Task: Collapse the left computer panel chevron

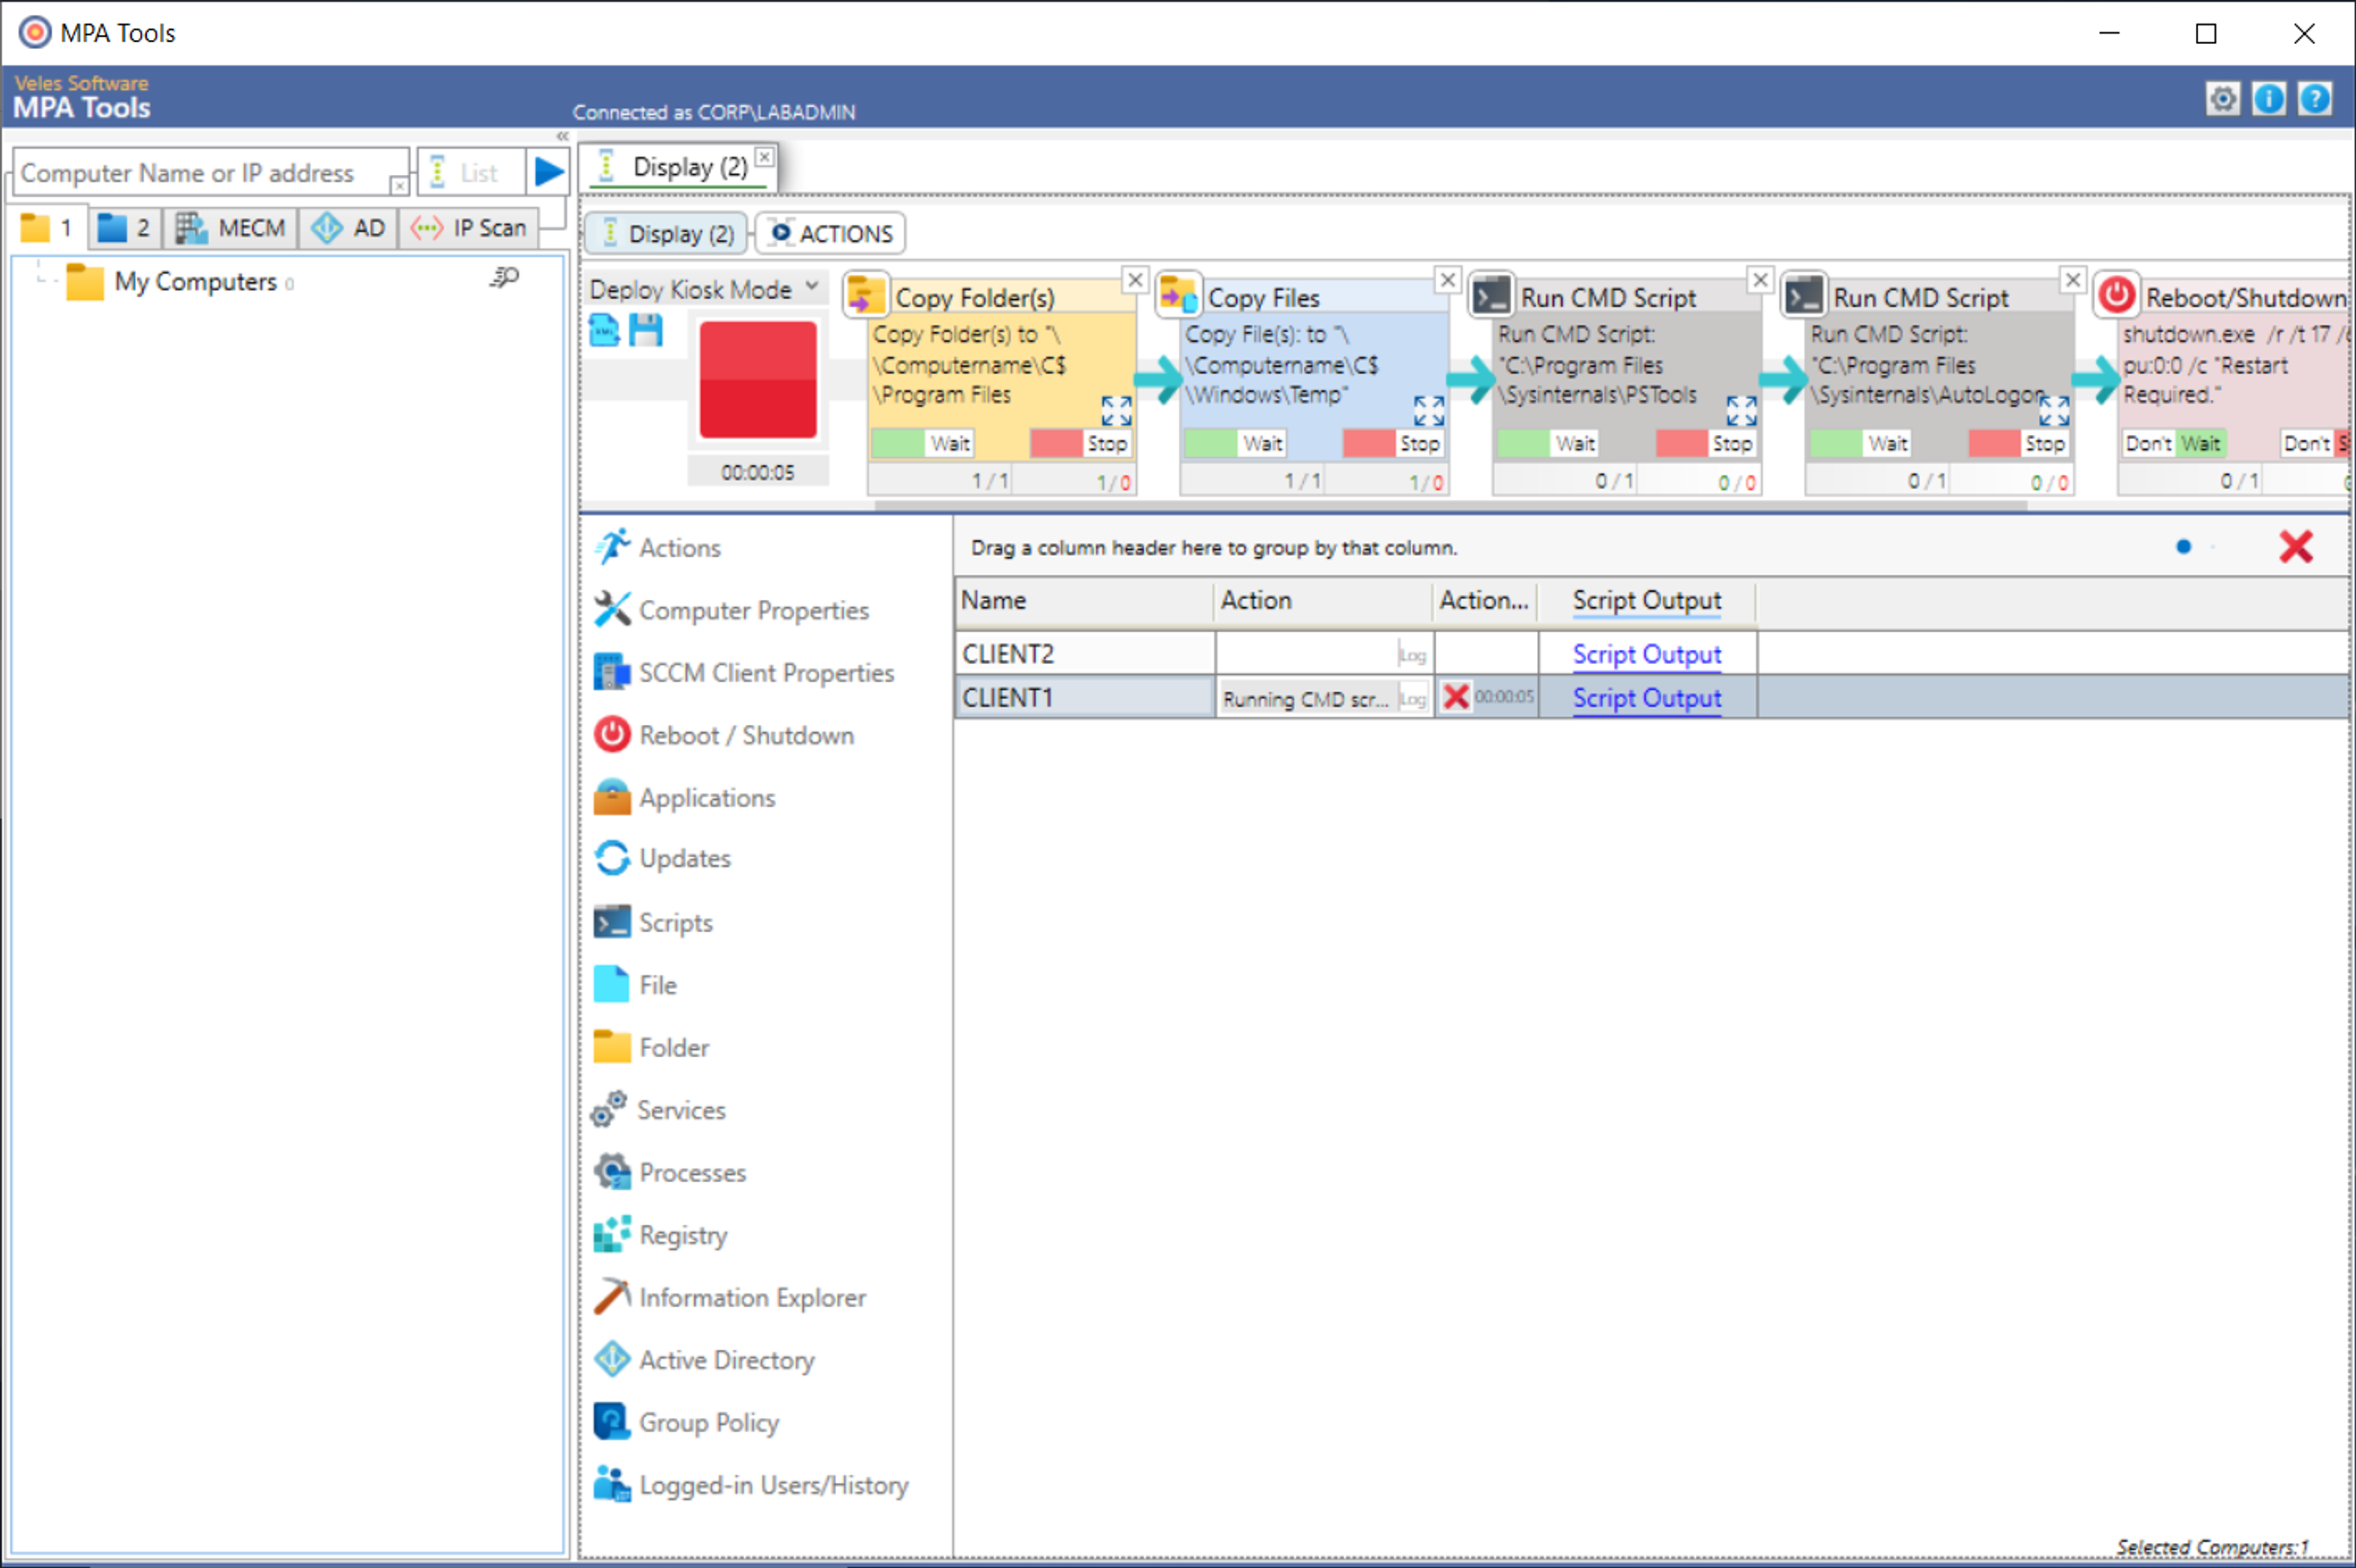Action: pyautogui.click(x=562, y=137)
